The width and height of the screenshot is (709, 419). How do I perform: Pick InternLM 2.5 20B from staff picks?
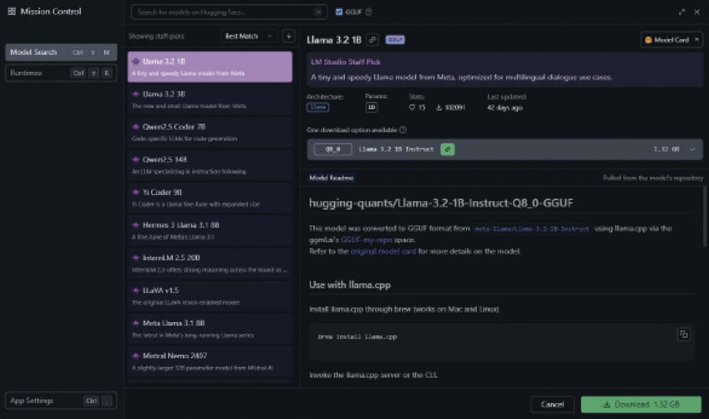[210, 264]
